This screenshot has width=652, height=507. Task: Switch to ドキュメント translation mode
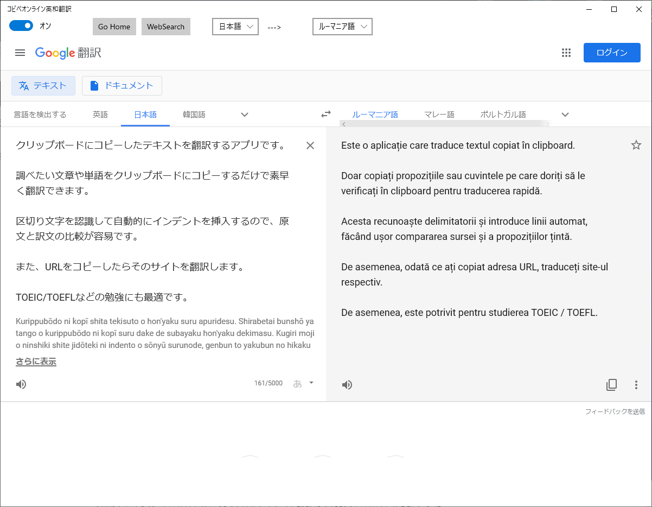122,86
